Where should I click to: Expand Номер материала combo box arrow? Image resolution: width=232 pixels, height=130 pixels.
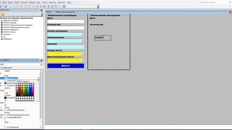[82, 34]
